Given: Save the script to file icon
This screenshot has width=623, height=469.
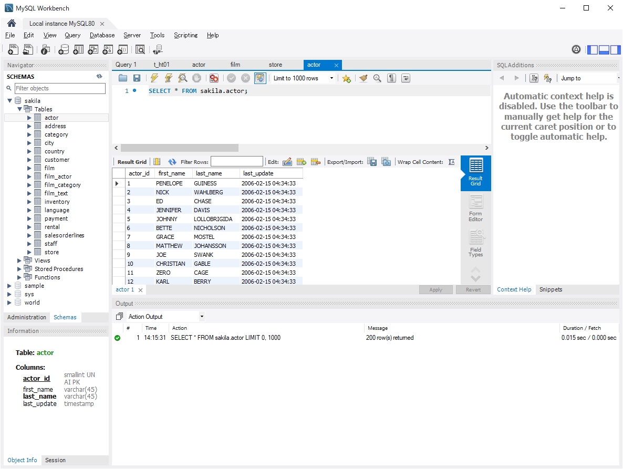Looking at the screenshot, I should (137, 78).
